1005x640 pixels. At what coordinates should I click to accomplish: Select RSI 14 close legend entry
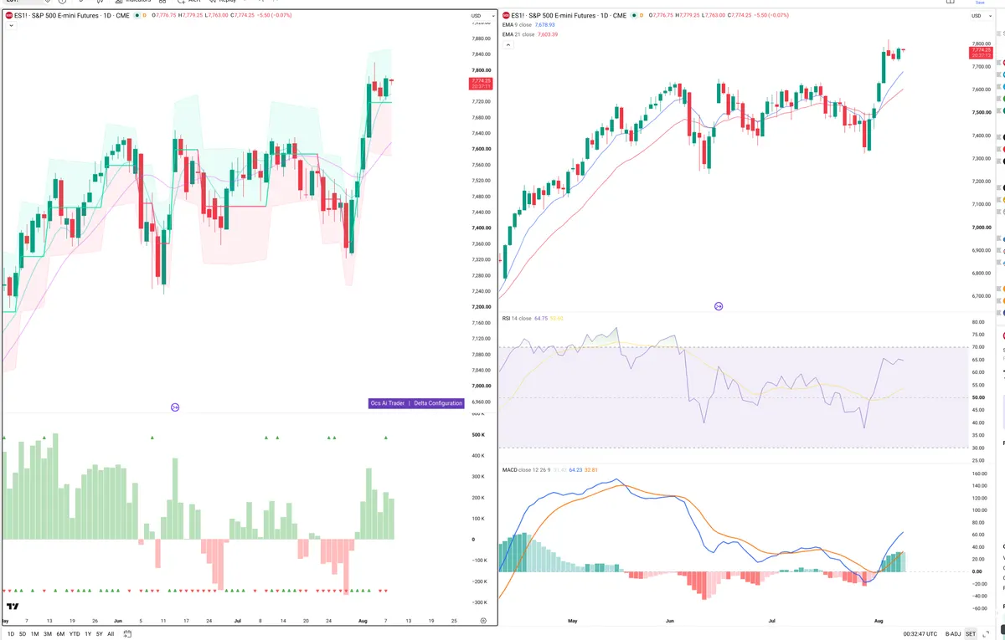pyautogui.click(x=516, y=318)
